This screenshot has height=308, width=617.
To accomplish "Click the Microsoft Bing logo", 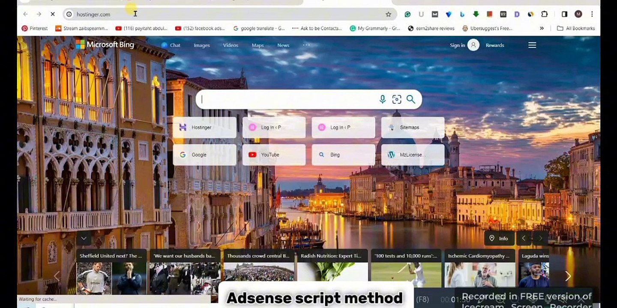I will coord(105,44).
